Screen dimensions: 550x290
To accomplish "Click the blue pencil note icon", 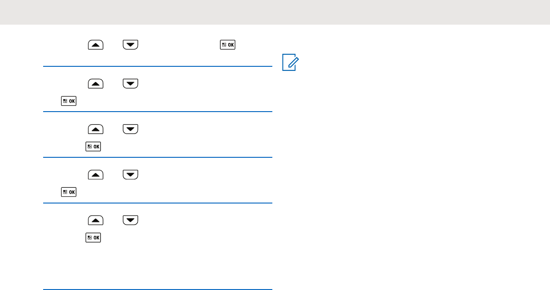I will point(291,63).
